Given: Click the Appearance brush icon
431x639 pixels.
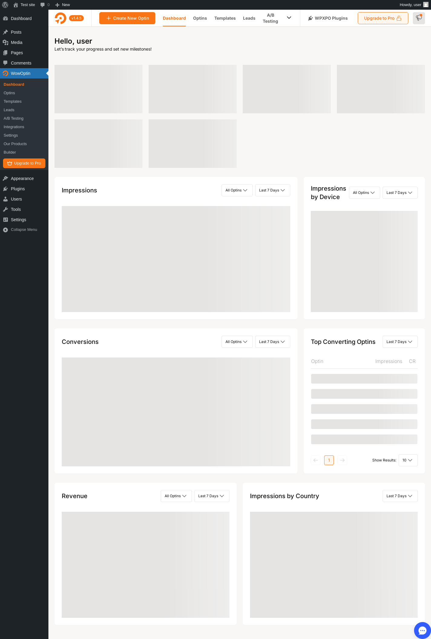Looking at the screenshot, I should 5,178.
